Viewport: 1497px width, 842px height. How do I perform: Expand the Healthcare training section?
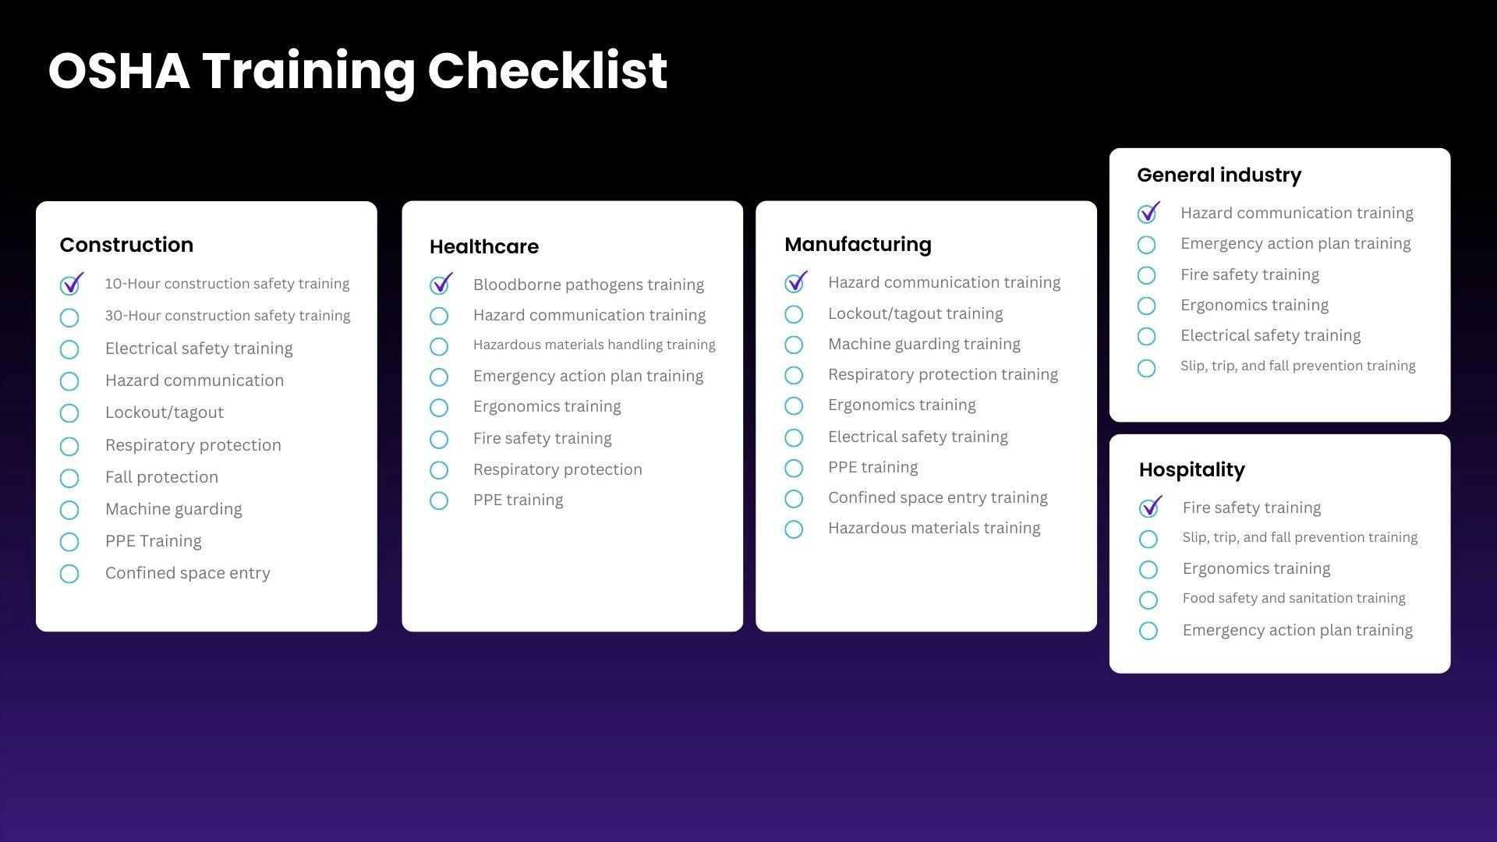[x=484, y=246]
